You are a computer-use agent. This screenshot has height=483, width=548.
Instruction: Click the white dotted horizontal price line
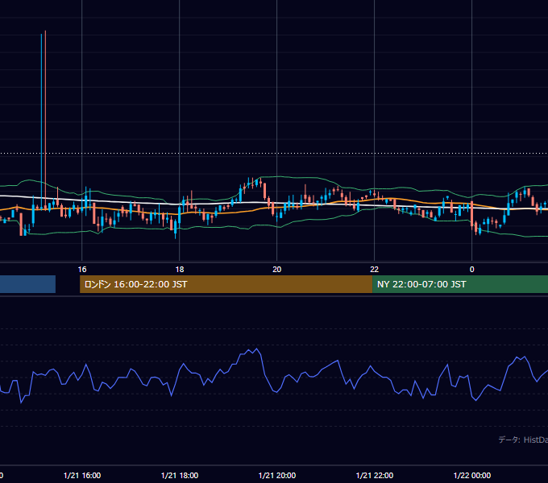coord(274,153)
